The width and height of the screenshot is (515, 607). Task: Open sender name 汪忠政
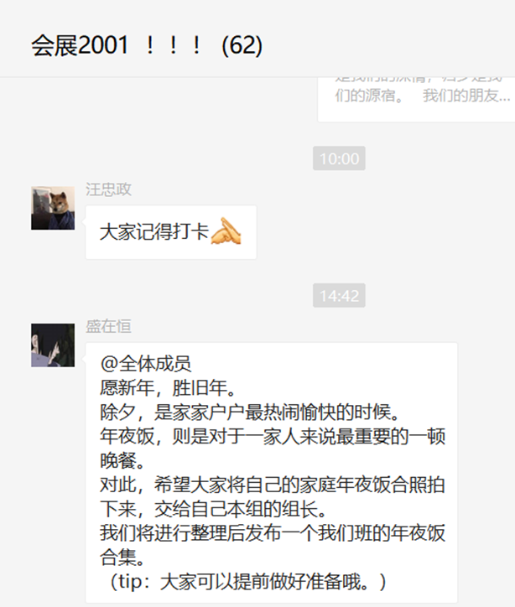pyautogui.click(x=108, y=189)
